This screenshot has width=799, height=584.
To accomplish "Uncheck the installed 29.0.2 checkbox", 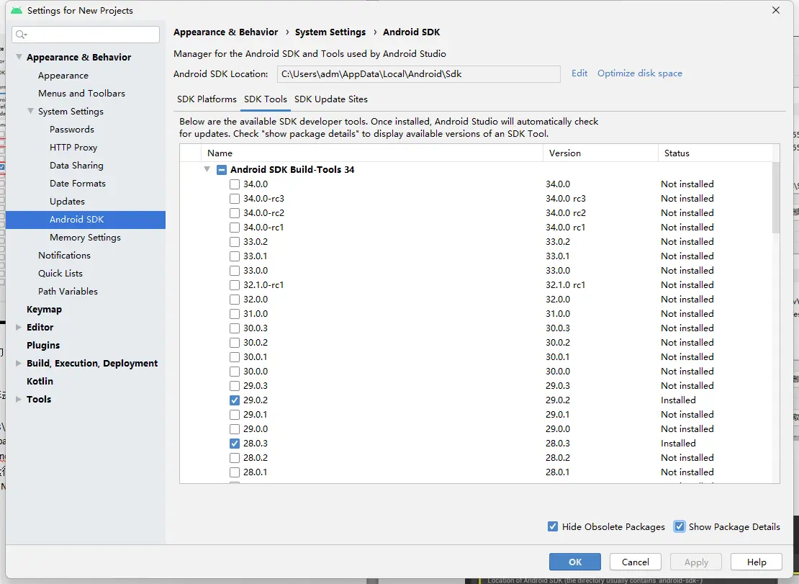I will [x=235, y=400].
